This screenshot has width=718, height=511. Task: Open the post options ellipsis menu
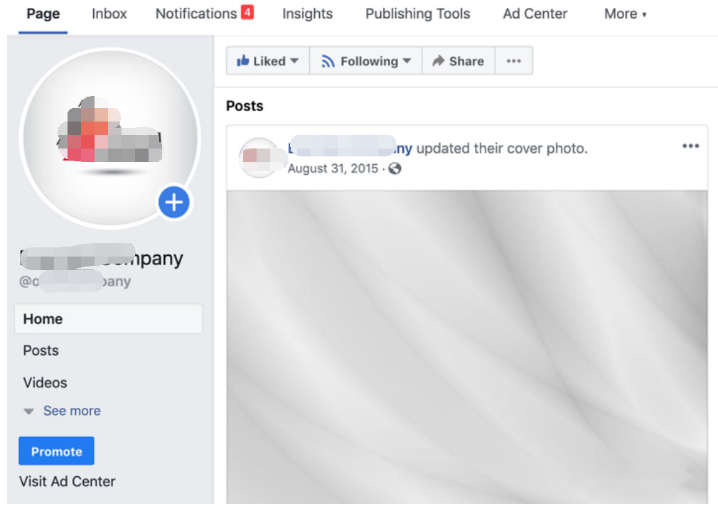click(690, 146)
